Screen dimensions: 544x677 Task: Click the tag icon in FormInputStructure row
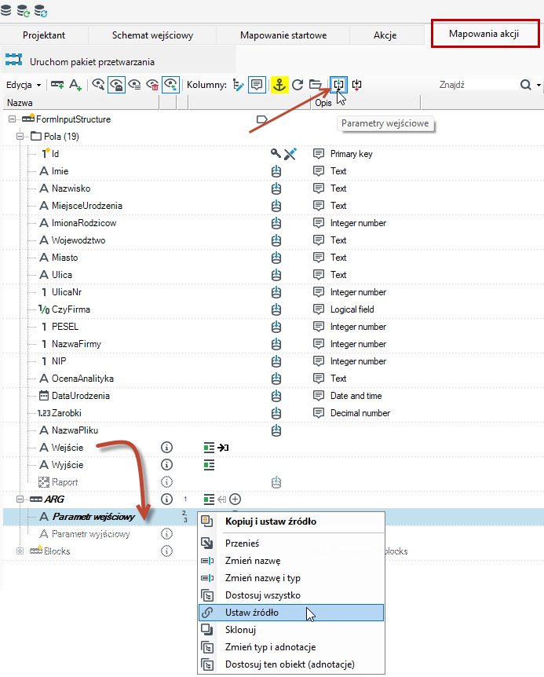click(x=262, y=119)
